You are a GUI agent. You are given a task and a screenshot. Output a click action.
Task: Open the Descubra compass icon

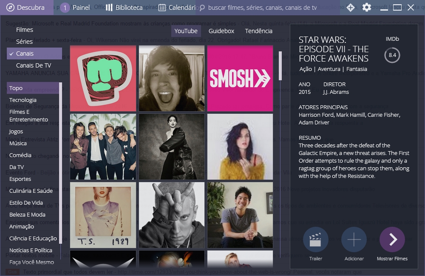(x=10, y=8)
